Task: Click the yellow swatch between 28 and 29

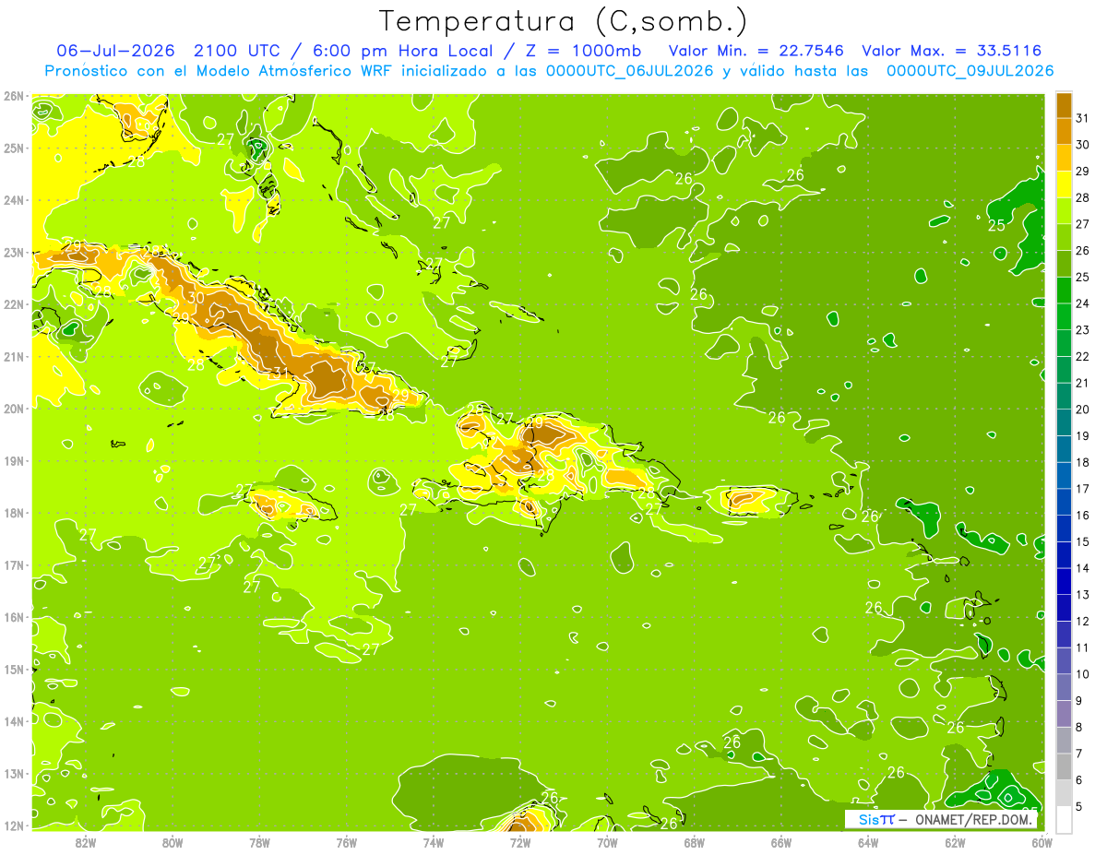Action: point(1064,184)
